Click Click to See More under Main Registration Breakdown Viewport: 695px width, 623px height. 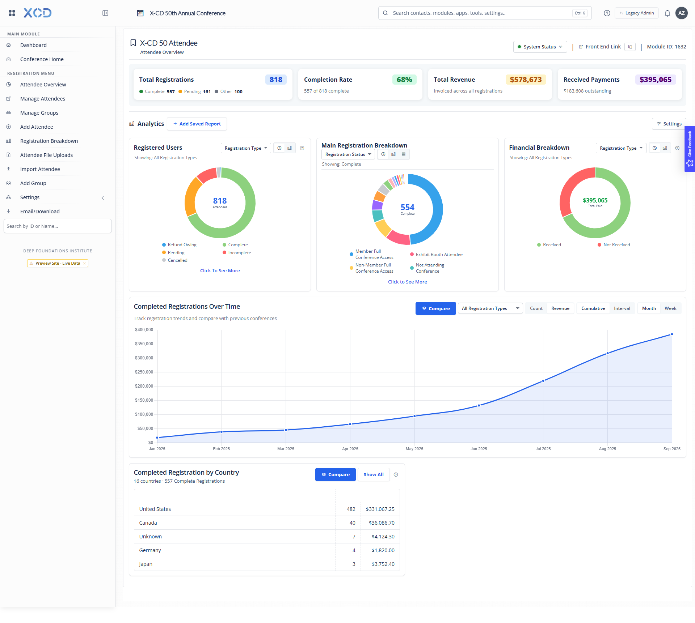[407, 282]
